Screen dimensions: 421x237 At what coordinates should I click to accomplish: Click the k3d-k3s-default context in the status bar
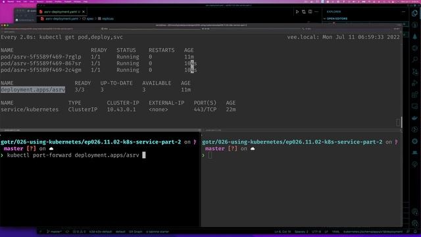point(101,231)
